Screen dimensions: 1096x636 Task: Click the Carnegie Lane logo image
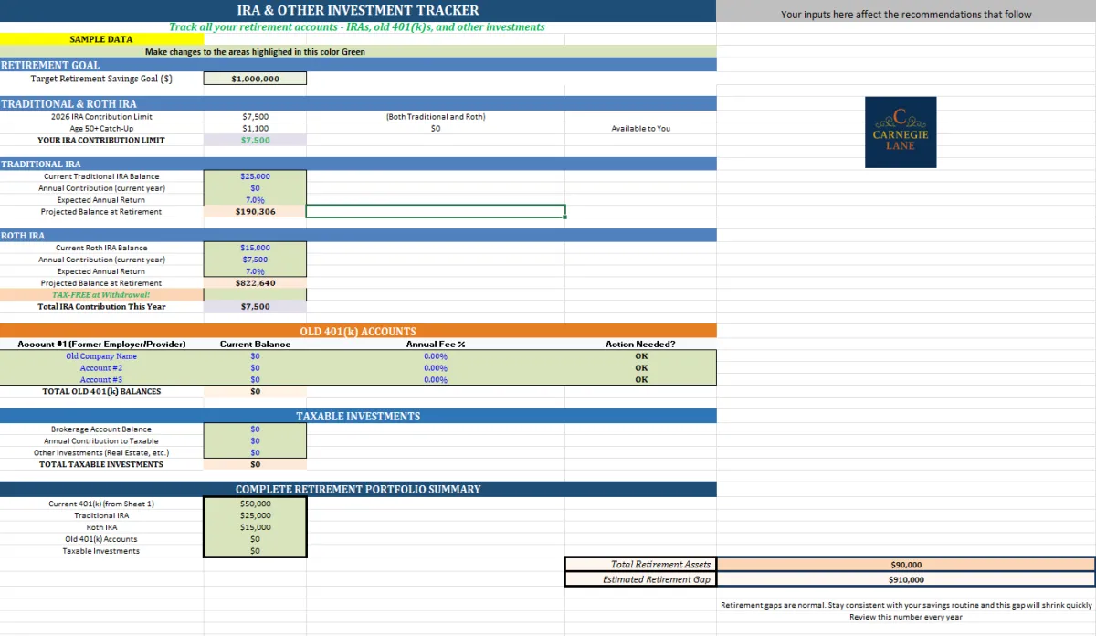pyautogui.click(x=901, y=132)
